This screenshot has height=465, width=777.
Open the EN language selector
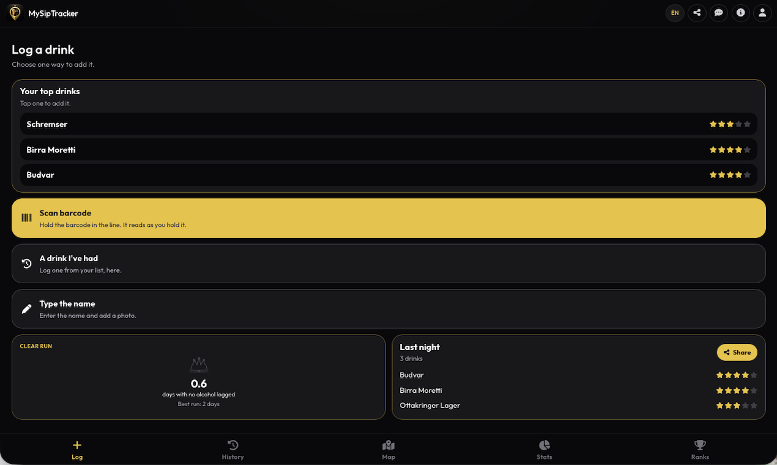coord(675,13)
